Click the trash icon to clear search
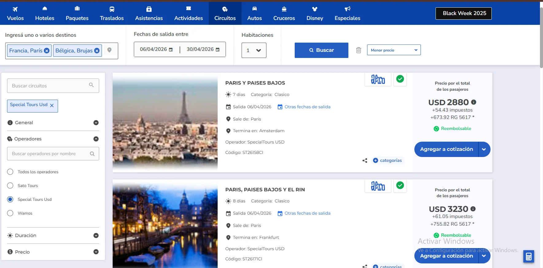Screen dimensions: 543x268 (359, 50)
